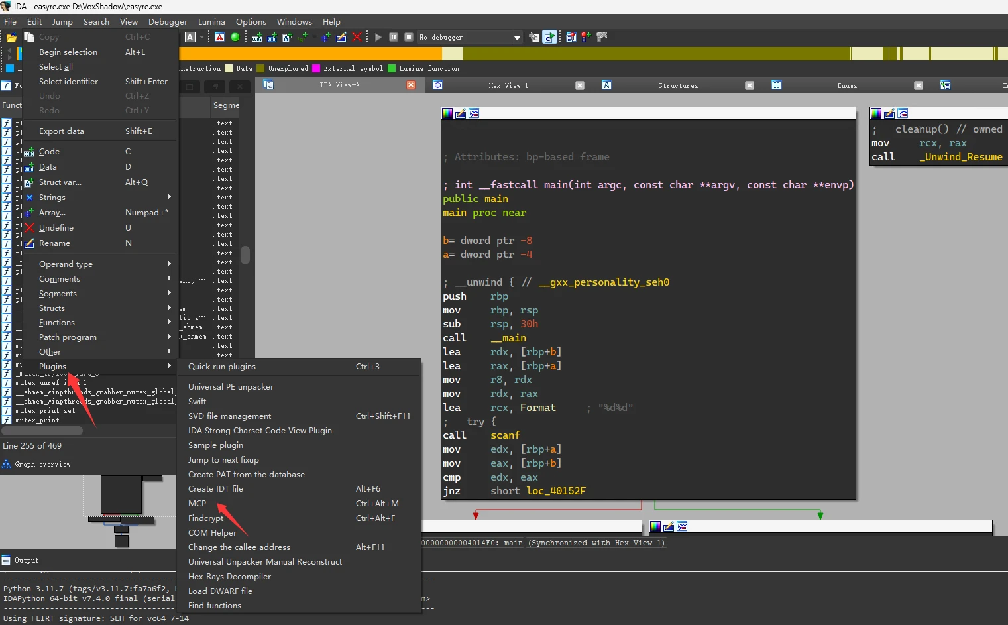Image resolution: width=1008 pixels, height=625 pixels.
Task: Close the Hex View-1 tab
Action: 580,85
